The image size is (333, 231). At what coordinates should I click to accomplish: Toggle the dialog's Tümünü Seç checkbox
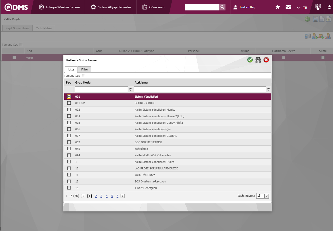[84, 76]
